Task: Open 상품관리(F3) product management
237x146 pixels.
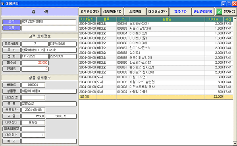Action: coord(112,11)
